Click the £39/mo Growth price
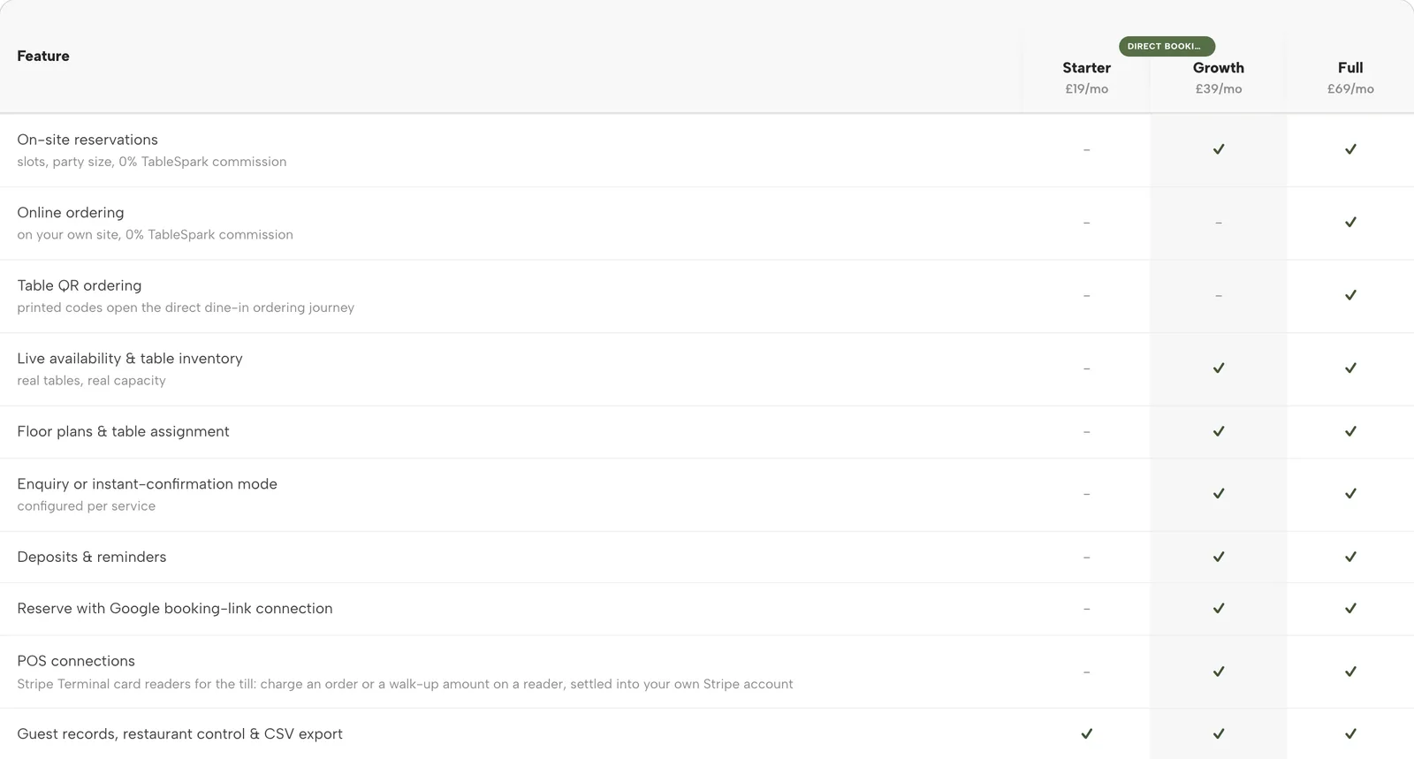Image resolution: width=1414 pixels, height=759 pixels. 1219,89
